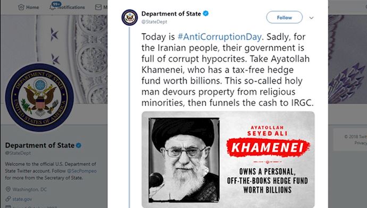Select the Home menu label
Viewport: 367px width, 208px height.
[x=32, y=7]
